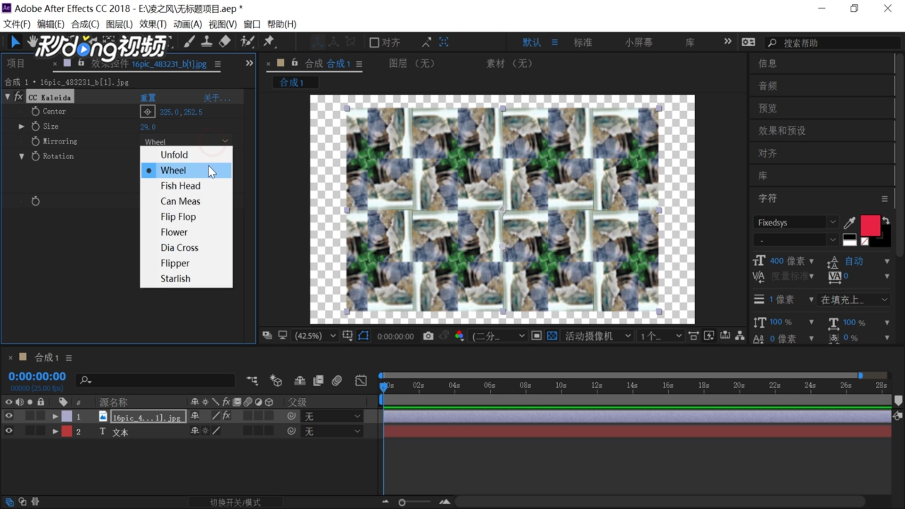Click Center point crosshair picker button
Viewport: 905px width, 509px height.
coord(148,112)
